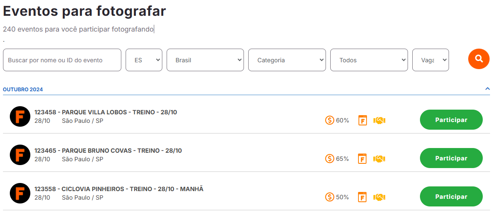Click the F logo beside event 123558
This screenshot has height=212, width=496.
(x=20, y=193)
